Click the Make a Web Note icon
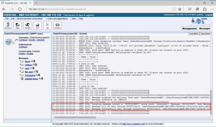Screen dimensions: 216x127 (x=197, y=9)
